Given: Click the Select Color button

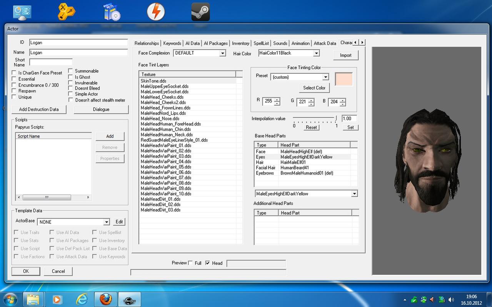Looking at the screenshot, I should pyautogui.click(x=314, y=88).
